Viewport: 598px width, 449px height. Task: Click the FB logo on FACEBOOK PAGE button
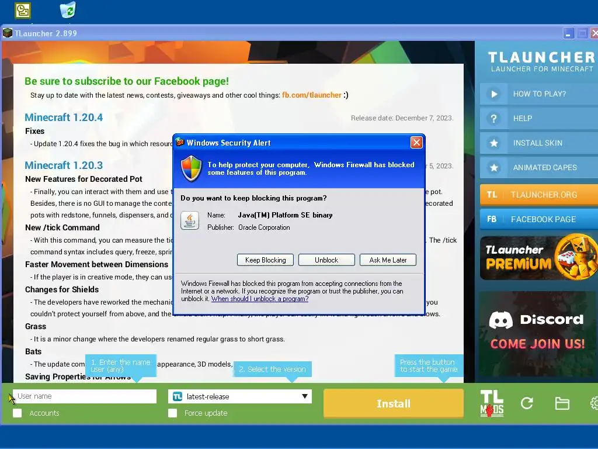pos(492,219)
